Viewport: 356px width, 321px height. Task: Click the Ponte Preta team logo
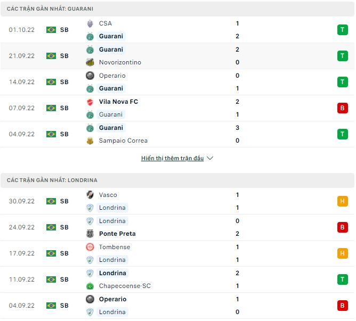coord(90,234)
